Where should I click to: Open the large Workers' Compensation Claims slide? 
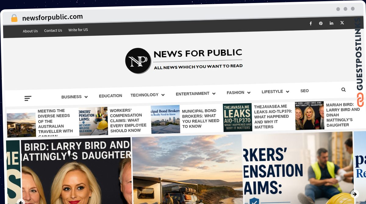click(x=298, y=168)
